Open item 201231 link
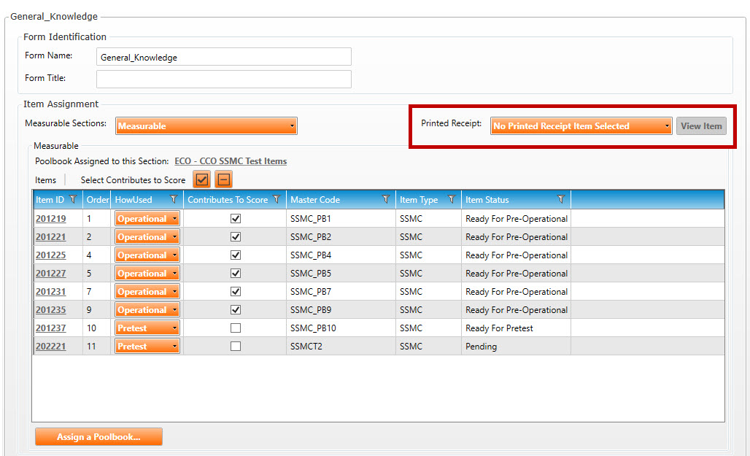The width and height of the screenshot is (750, 456). (50, 292)
